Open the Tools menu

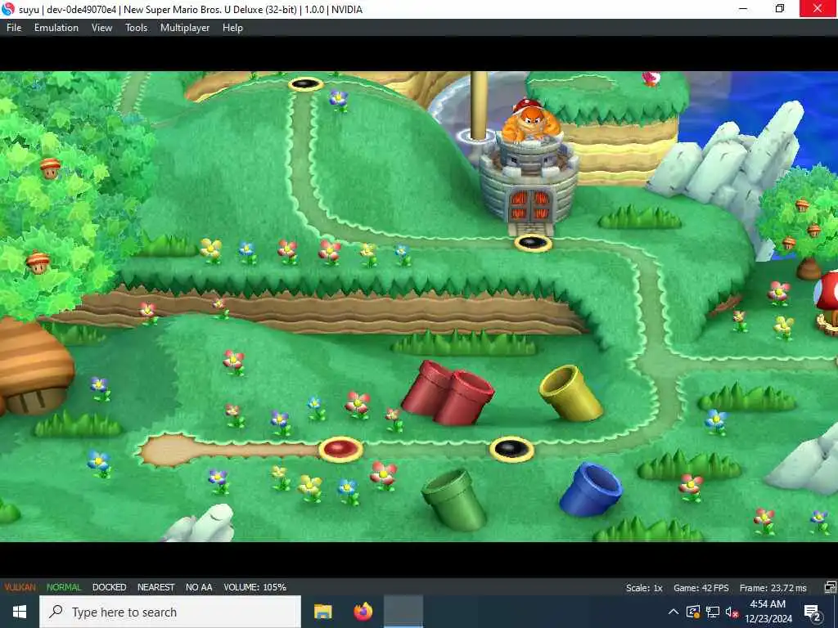(137, 28)
